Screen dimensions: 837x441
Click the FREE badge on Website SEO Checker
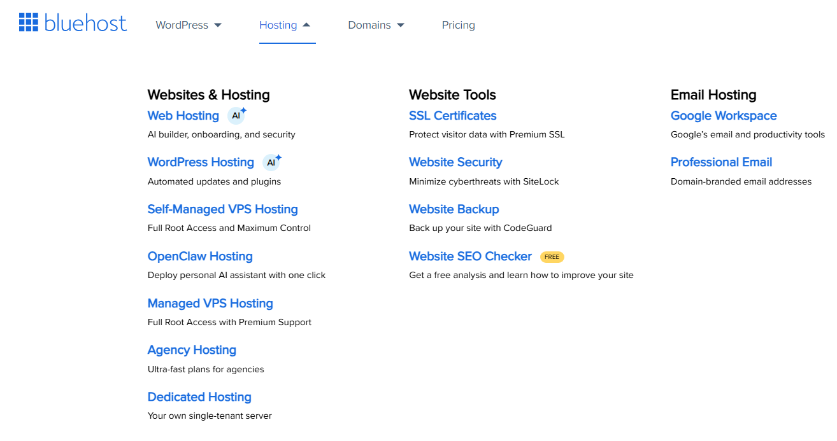[552, 256]
